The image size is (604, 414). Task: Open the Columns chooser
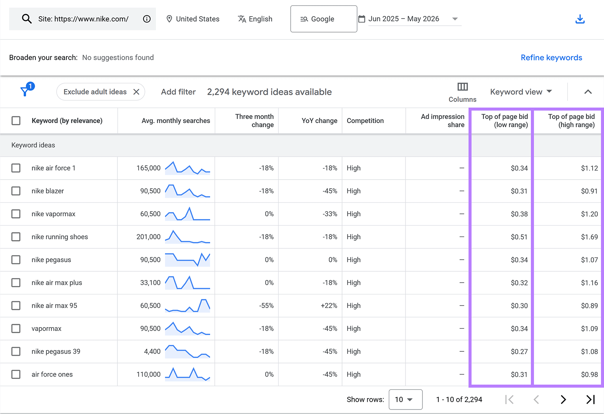(x=462, y=92)
